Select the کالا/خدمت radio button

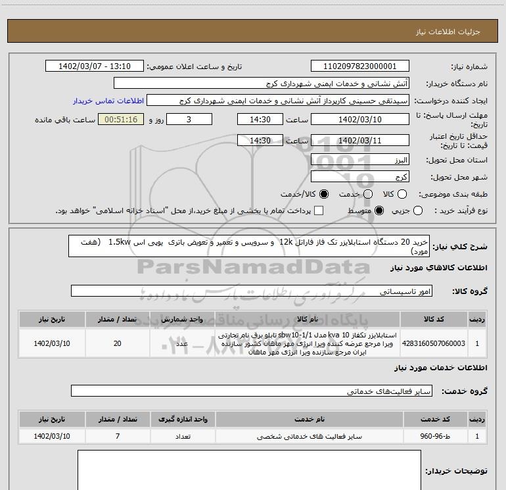click(x=324, y=194)
